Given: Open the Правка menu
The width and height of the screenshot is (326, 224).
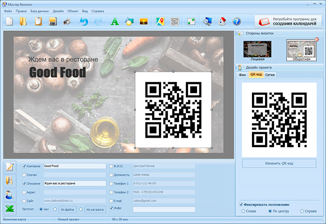Looking at the screenshot, I should [21, 11].
